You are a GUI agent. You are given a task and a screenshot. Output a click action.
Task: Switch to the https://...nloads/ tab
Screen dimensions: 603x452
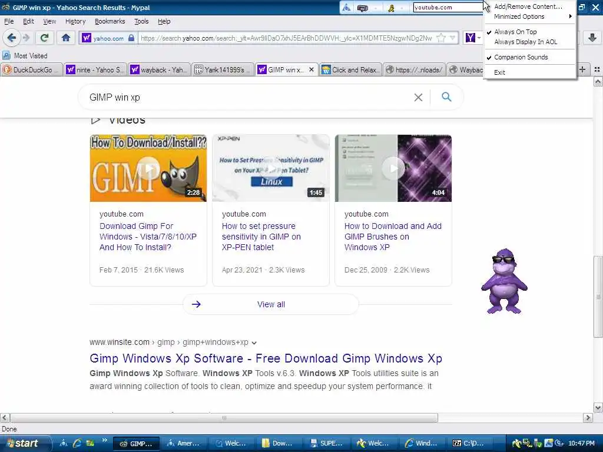(x=414, y=69)
